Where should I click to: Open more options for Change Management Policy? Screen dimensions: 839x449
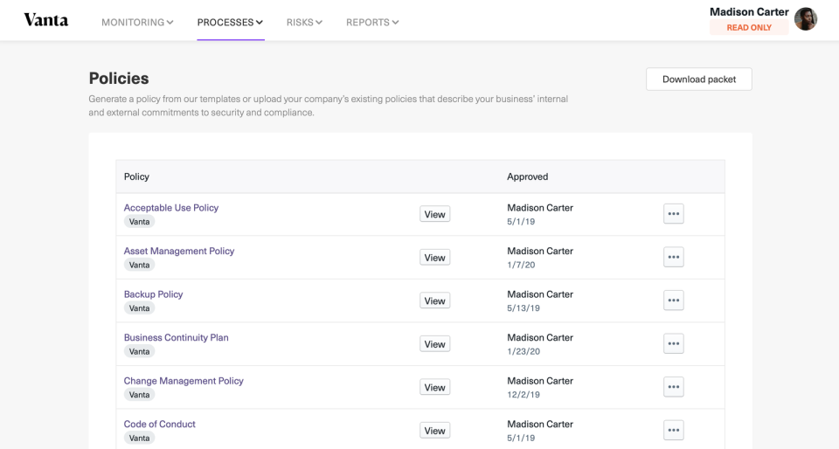pos(673,387)
